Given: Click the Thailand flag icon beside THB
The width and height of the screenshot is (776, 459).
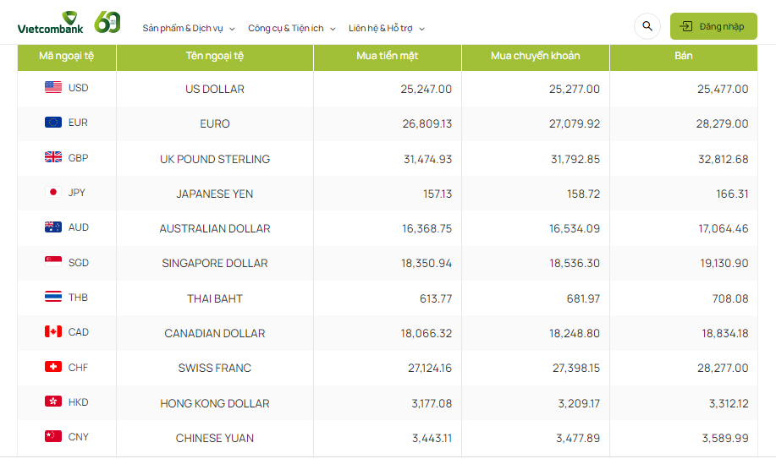Looking at the screenshot, I should tap(53, 297).
